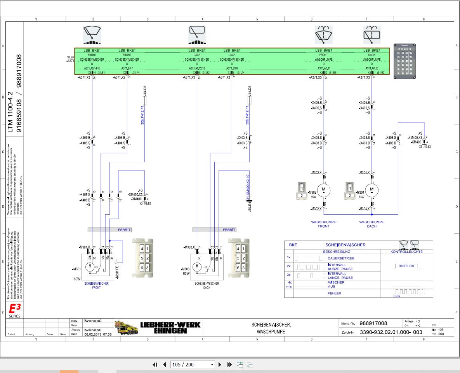Click the E3 series logo
This screenshot has height=373, width=460.
pyautogui.click(x=15, y=311)
